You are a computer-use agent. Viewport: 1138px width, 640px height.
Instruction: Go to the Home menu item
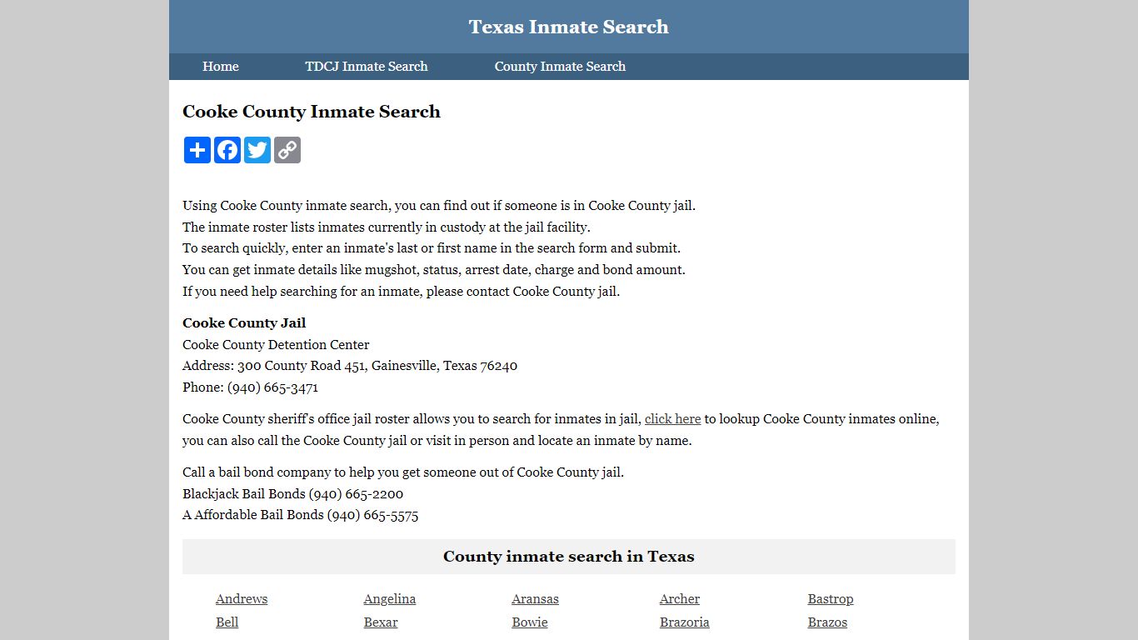tap(221, 67)
